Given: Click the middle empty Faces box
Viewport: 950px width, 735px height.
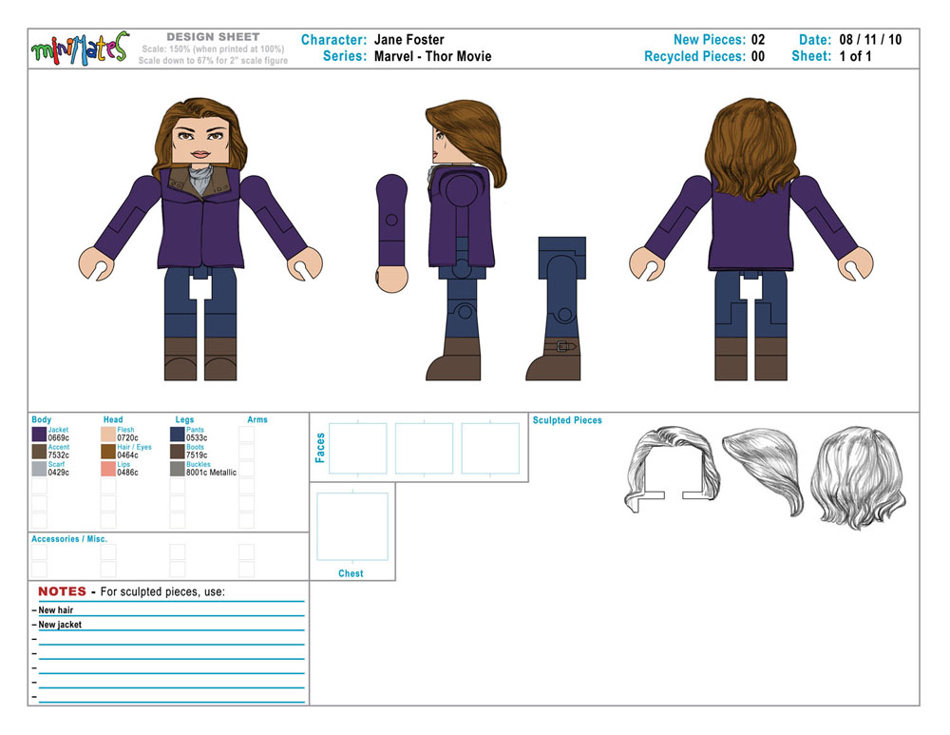Looking at the screenshot, I should click(424, 448).
